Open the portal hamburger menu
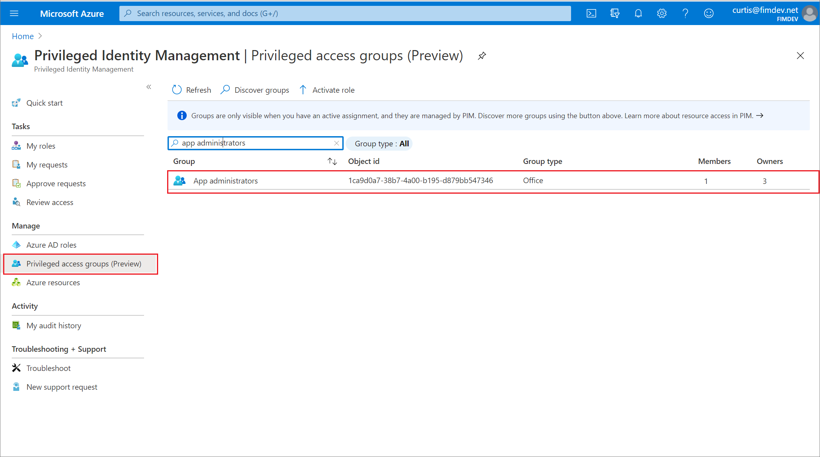Screen dimensions: 820x457 [14, 13]
